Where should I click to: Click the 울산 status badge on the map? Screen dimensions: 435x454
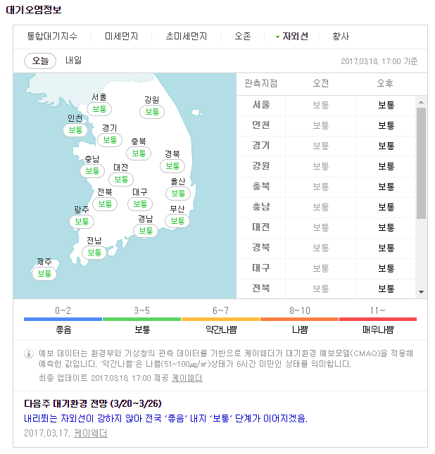[178, 193]
